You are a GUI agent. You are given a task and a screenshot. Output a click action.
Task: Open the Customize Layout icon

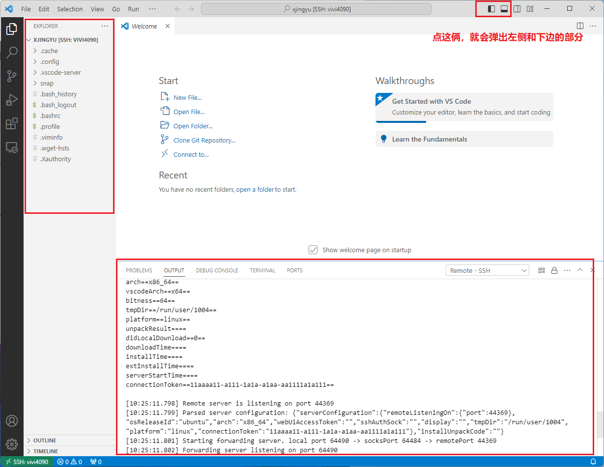[530, 9]
